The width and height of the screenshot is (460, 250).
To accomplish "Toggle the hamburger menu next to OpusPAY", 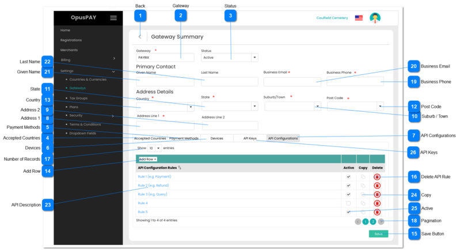I will pos(113,18).
